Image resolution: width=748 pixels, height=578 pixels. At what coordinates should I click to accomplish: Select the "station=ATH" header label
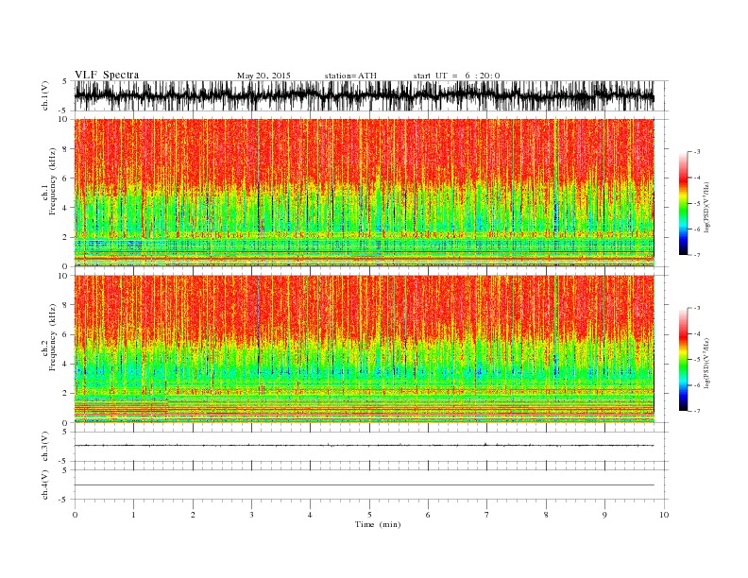[x=350, y=76]
